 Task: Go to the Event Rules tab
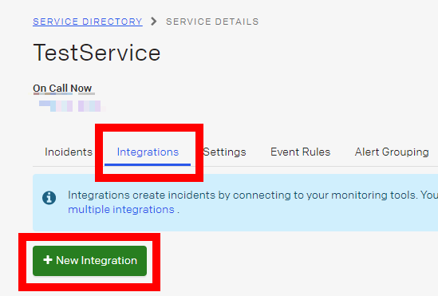[x=300, y=152]
